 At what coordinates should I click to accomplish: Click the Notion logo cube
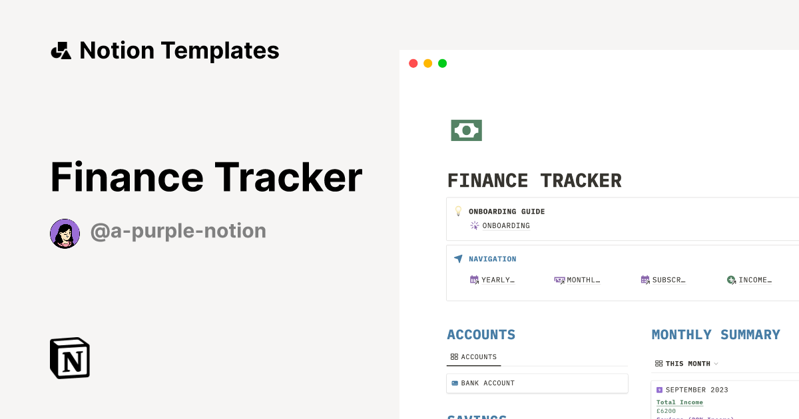tap(70, 358)
